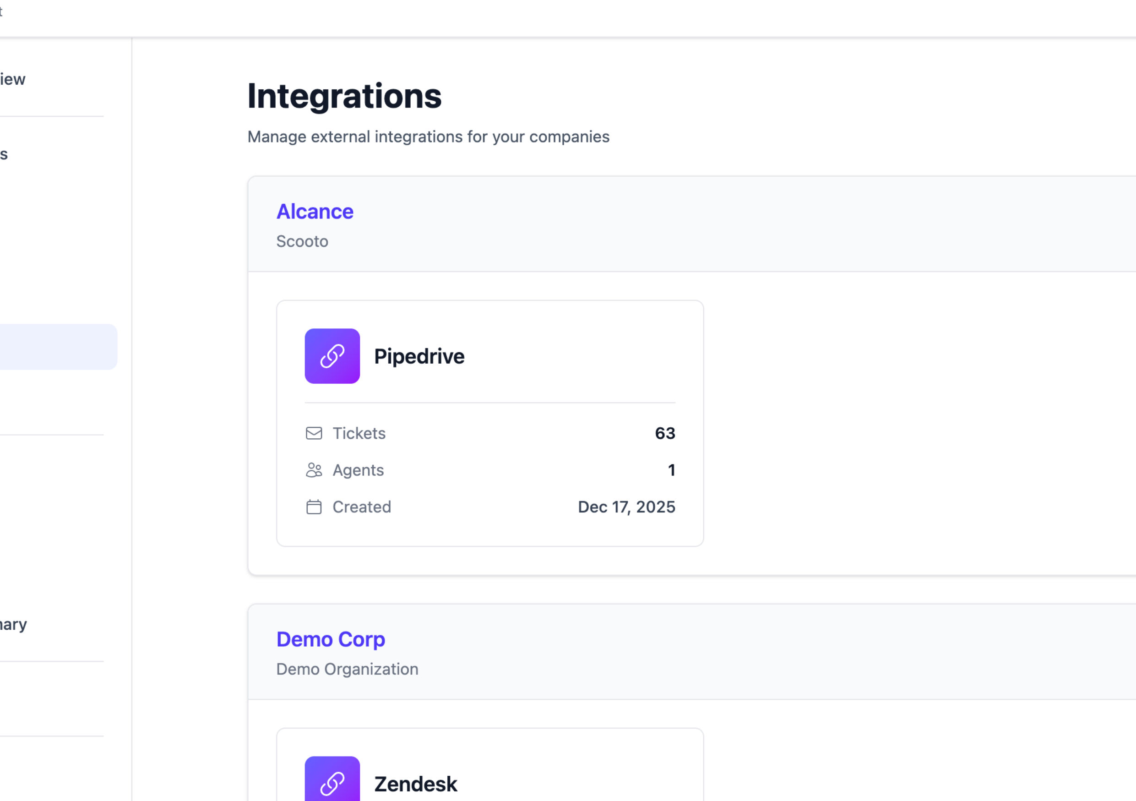Viewport: 1136px width, 801px height.
Task: Open the Alcance company page
Action: (315, 211)
